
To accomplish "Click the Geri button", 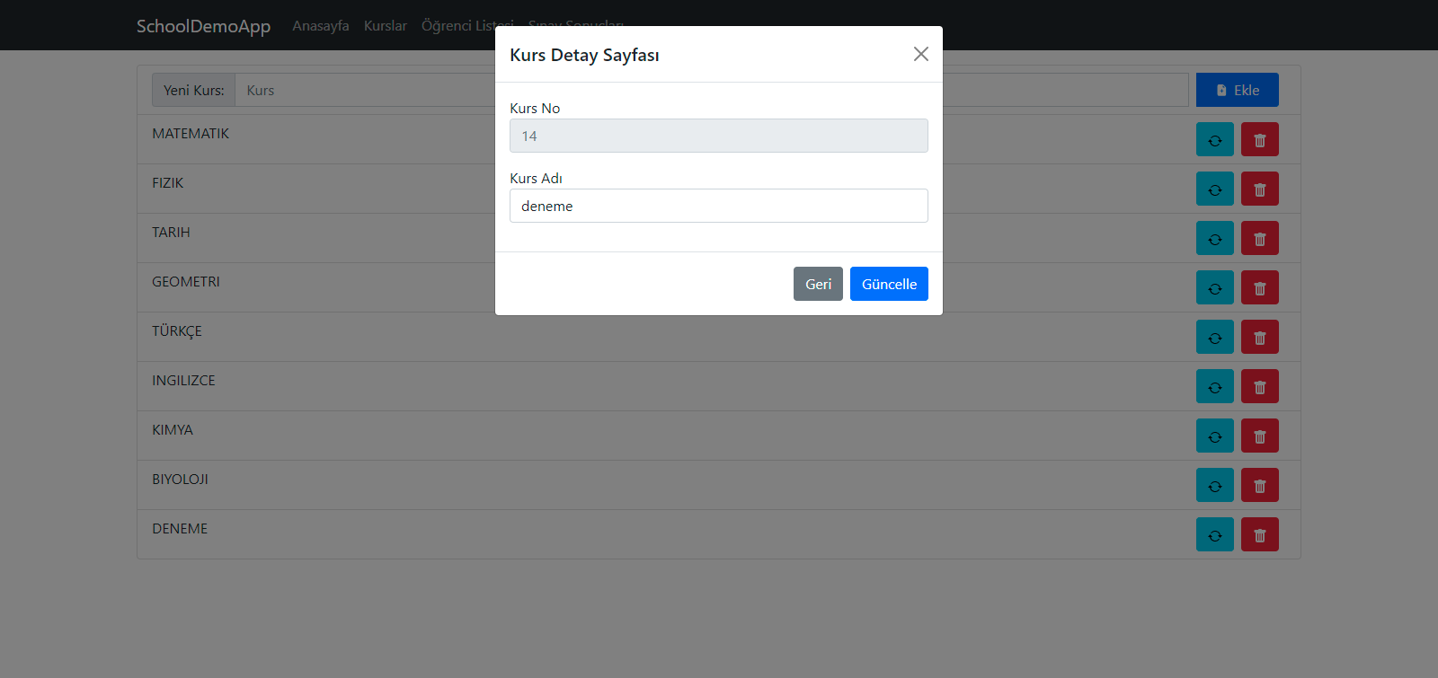I will coord(818,284).
